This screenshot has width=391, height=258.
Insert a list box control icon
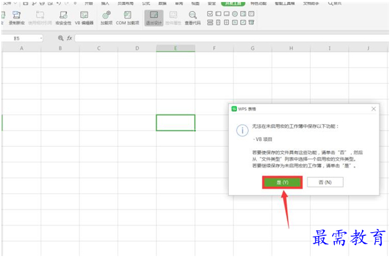point(243,14)
